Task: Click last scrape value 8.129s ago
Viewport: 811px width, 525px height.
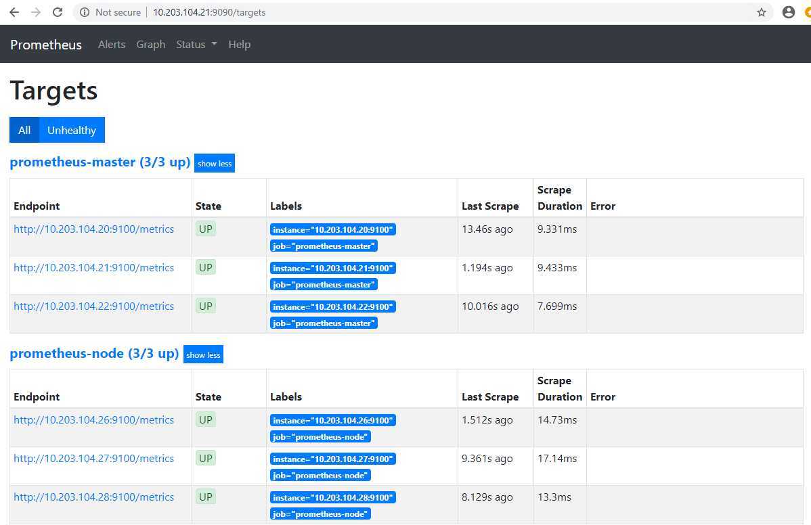Action: tap(487, 497)
